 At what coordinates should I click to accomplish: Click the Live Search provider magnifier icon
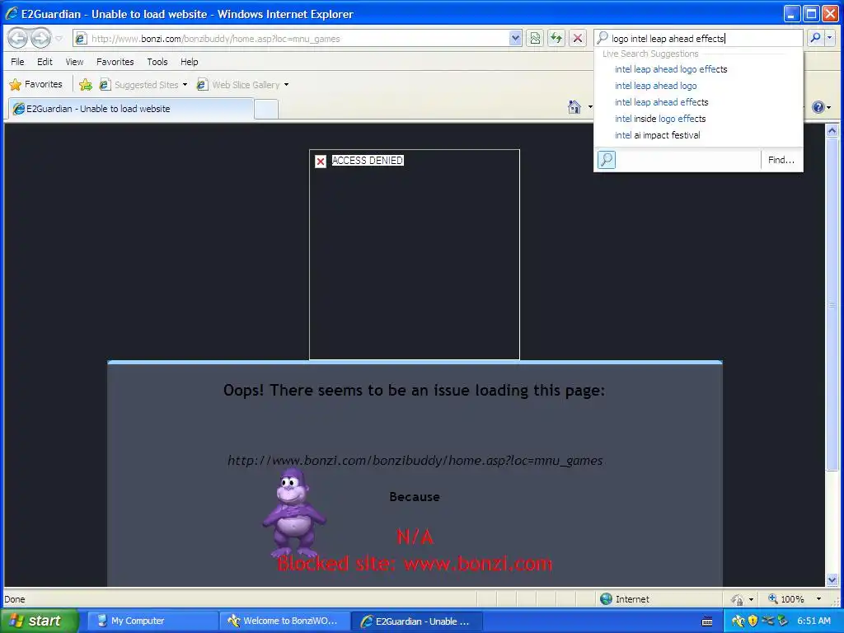[x=607, y=160]
